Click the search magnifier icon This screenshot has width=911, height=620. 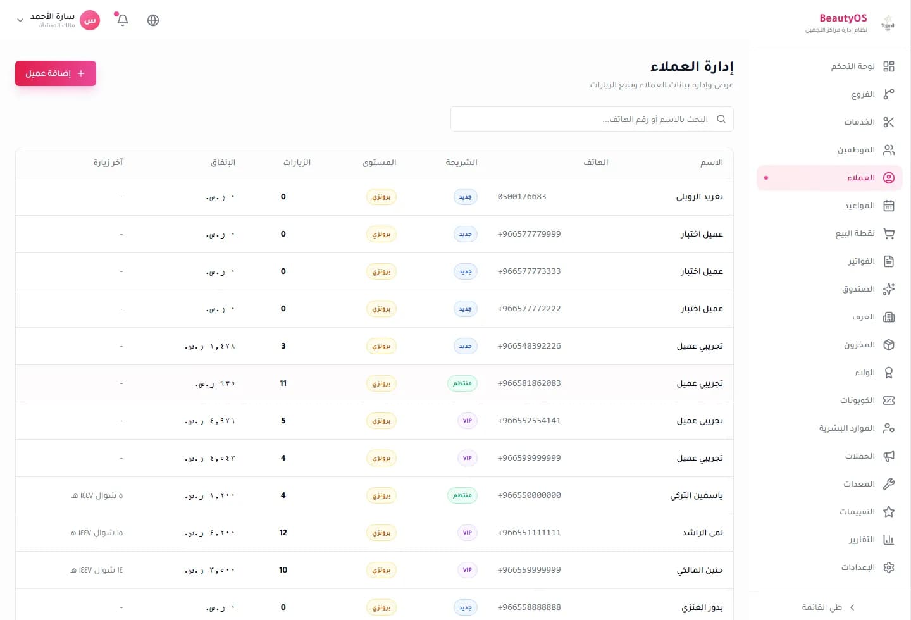[x=721, y=119]
